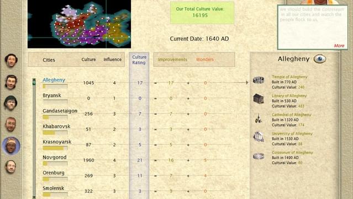Select the Krasnoyarsk city row
Screen dimensions: 353x199
[x=137, y=144]
